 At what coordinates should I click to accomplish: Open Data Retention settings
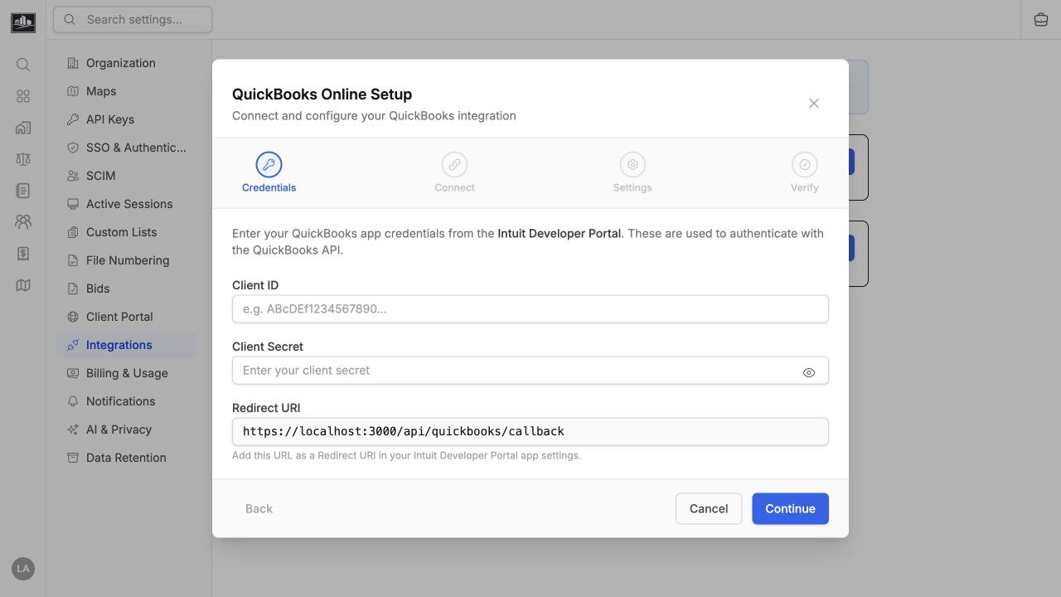point(126,458)
